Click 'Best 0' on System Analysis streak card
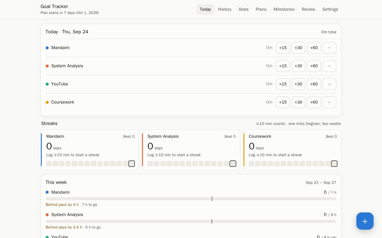The height and width of the screenshot is (238, 382). click(230, 137)
